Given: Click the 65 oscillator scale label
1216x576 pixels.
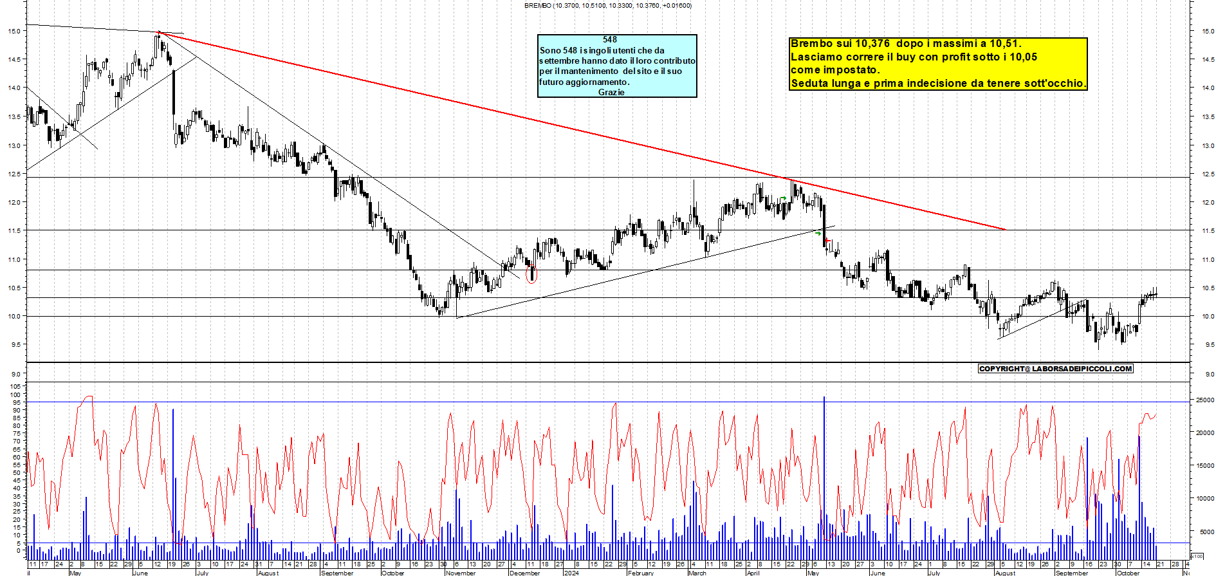Looking at the screenshot, I should point(18,449).
